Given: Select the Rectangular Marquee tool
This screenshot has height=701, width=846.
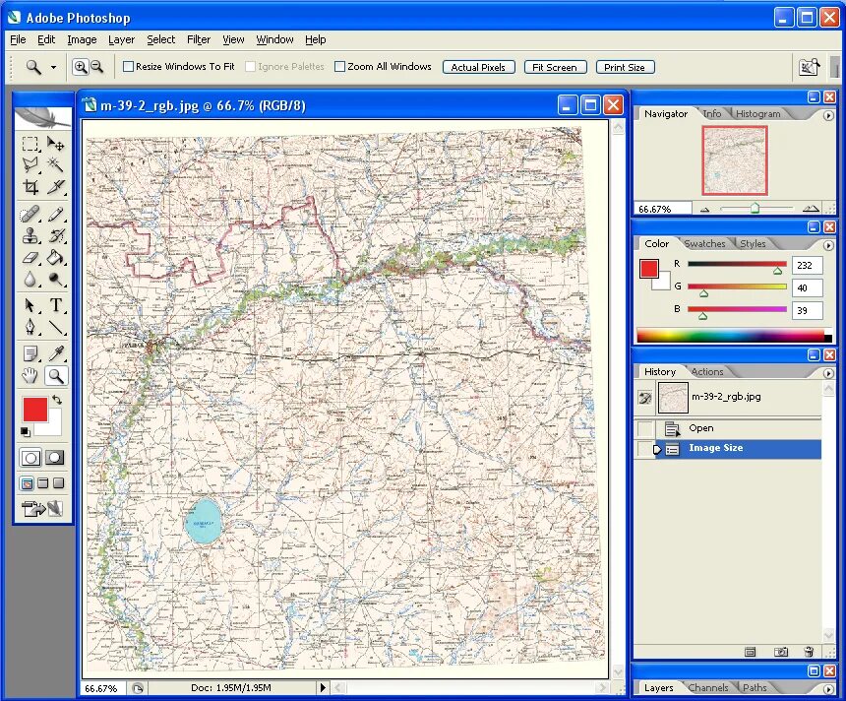Looking at the screenshot, I should (30, 144).
